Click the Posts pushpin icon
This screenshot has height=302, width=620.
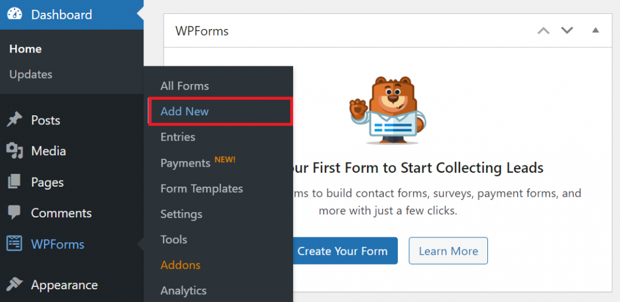15,120
